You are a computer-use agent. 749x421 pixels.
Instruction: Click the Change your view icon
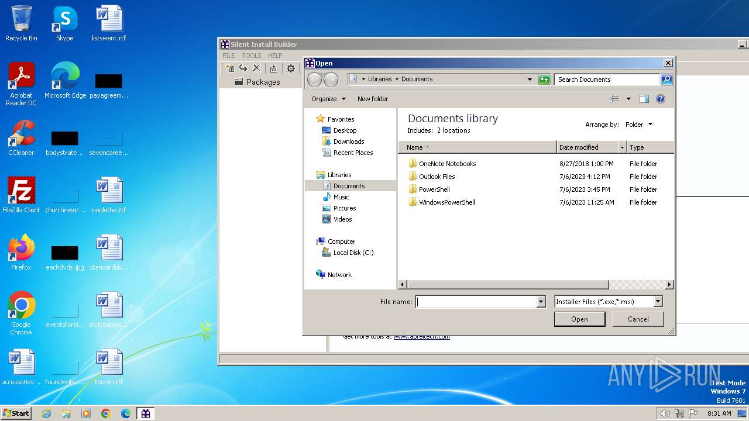click(614, 99)
